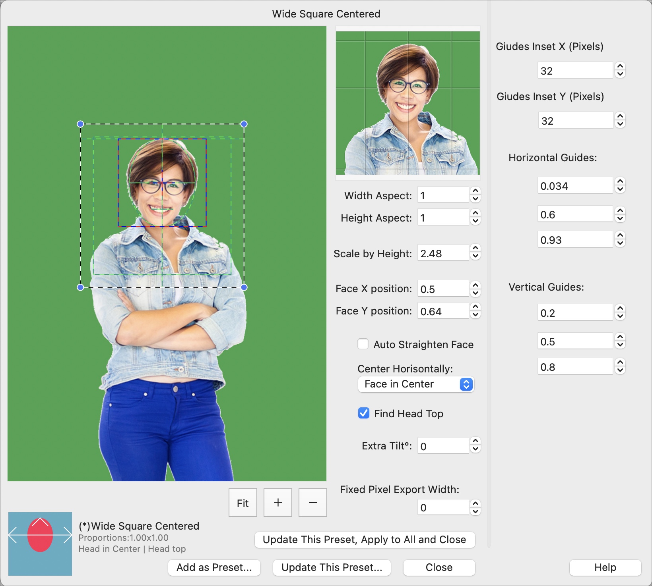
Task: Click the Update This Preset button
Action: [x=332, y=567]
